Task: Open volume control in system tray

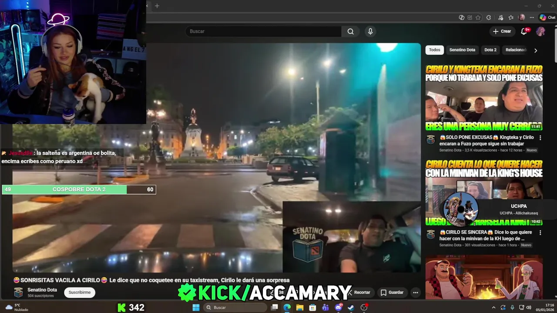Action: click(529, 307)
